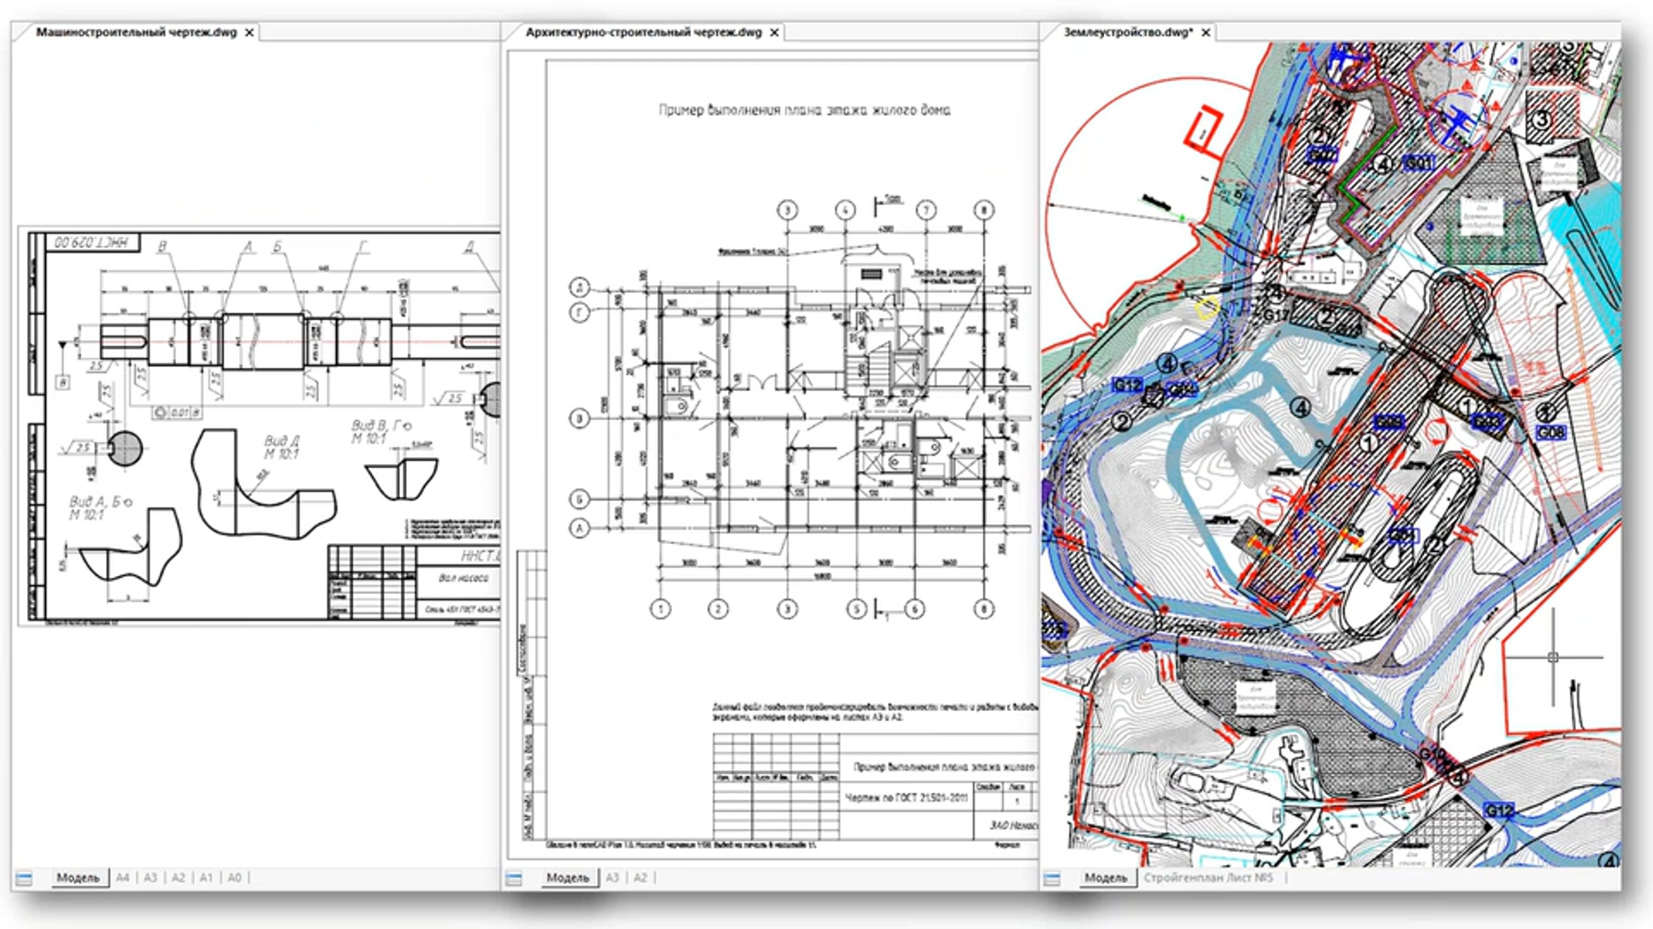The width and height of the screenshot is (1653, 929).
Task: Switch to the Архитектурно-строительный чертеж.dwg document tab
Action: point(643,32)
